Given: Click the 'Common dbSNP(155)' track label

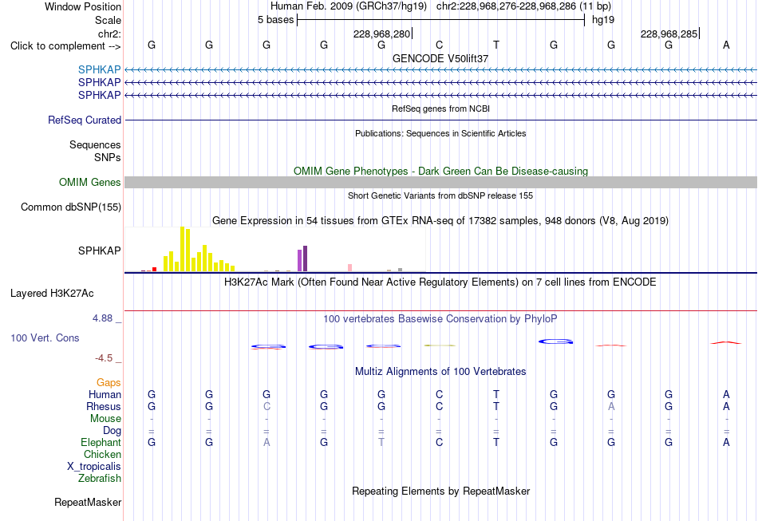Looking at the screenshot, I should click(70, 207).
